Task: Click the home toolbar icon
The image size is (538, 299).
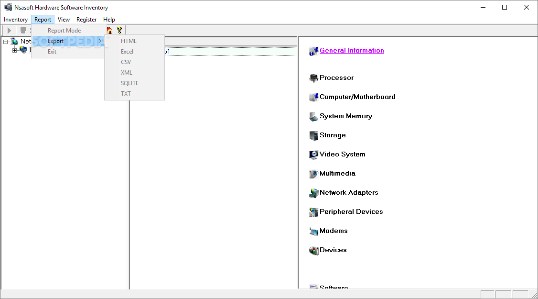Action: 109,31
